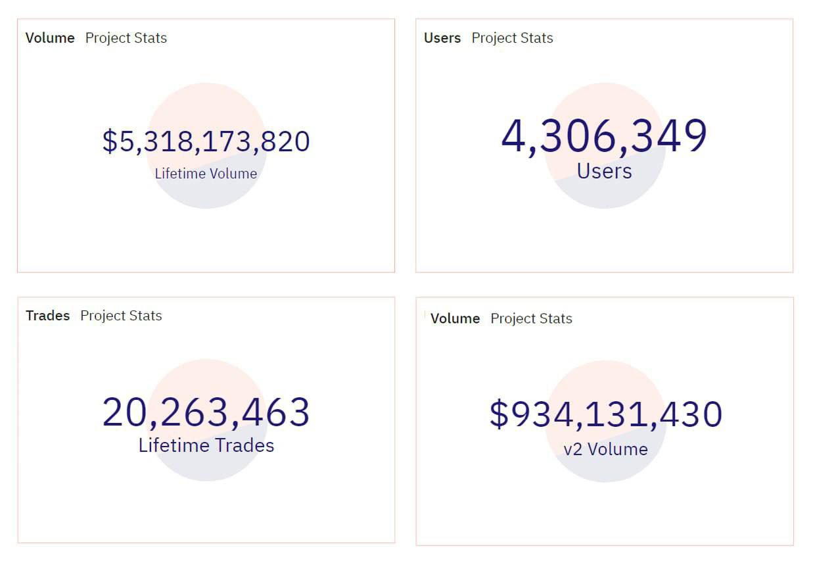The image size is (813, 563).
Task: Click the Lifetime Trades caption
Action: coord(206,445)
